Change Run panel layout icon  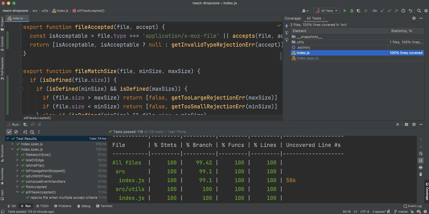(x=406, y=124)
